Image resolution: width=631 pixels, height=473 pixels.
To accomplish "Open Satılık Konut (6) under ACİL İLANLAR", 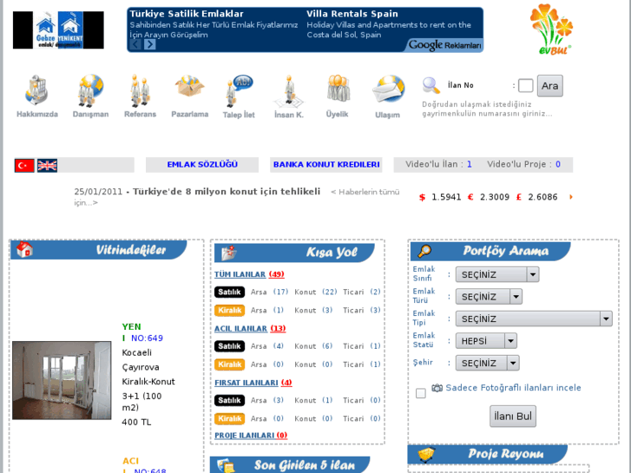I will tap(313, 346).
